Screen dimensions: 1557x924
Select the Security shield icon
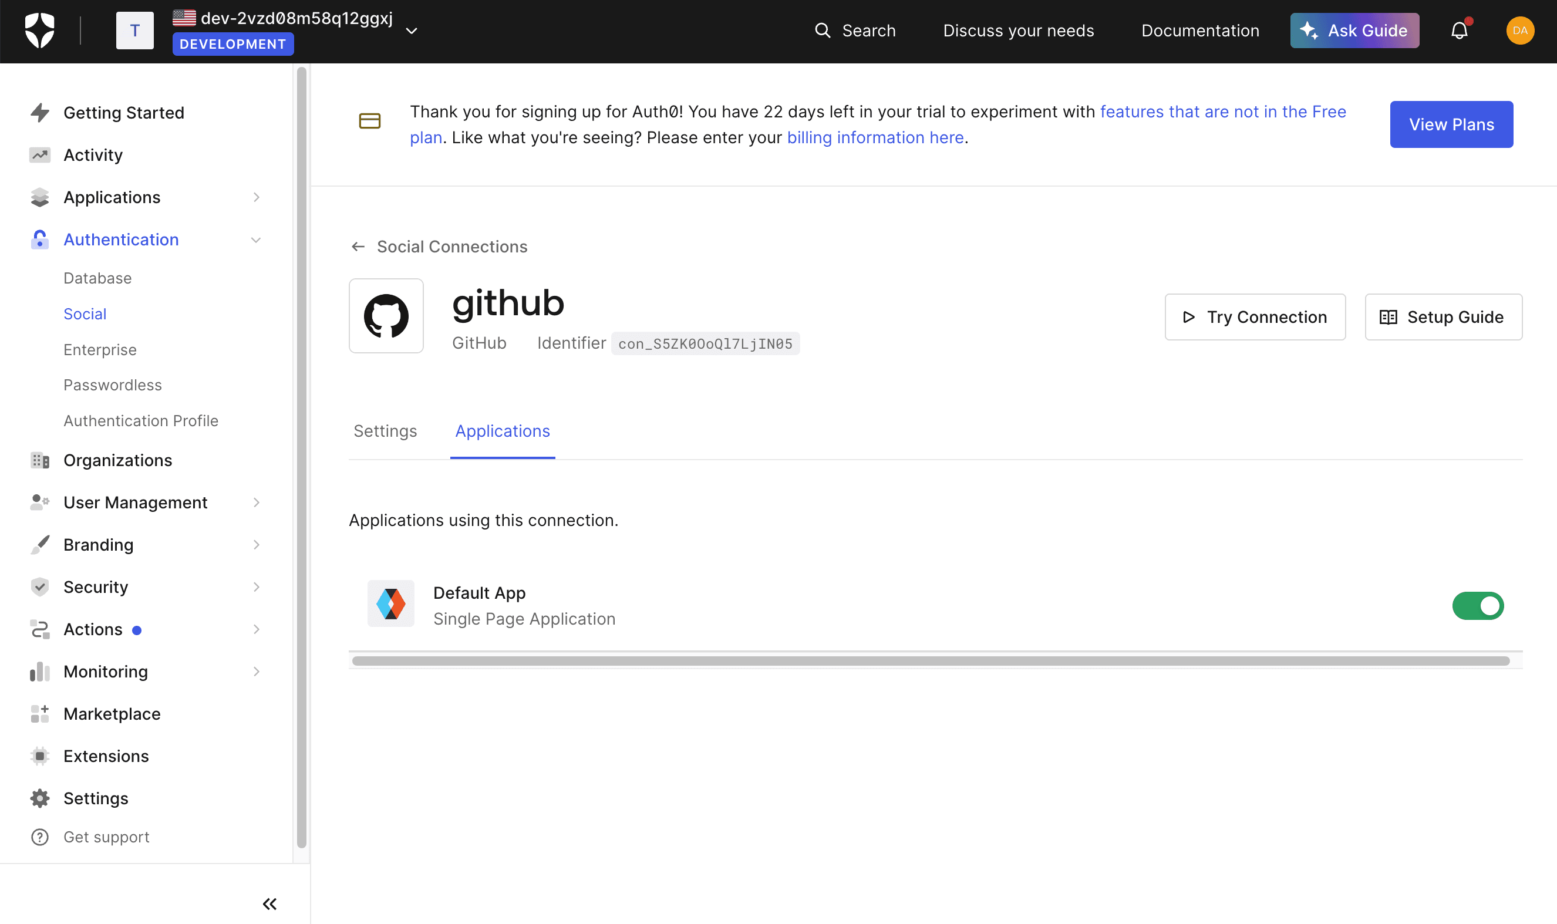click(39, 586)
